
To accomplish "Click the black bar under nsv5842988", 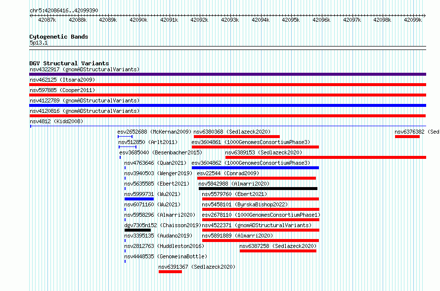I will click(258, 189).
